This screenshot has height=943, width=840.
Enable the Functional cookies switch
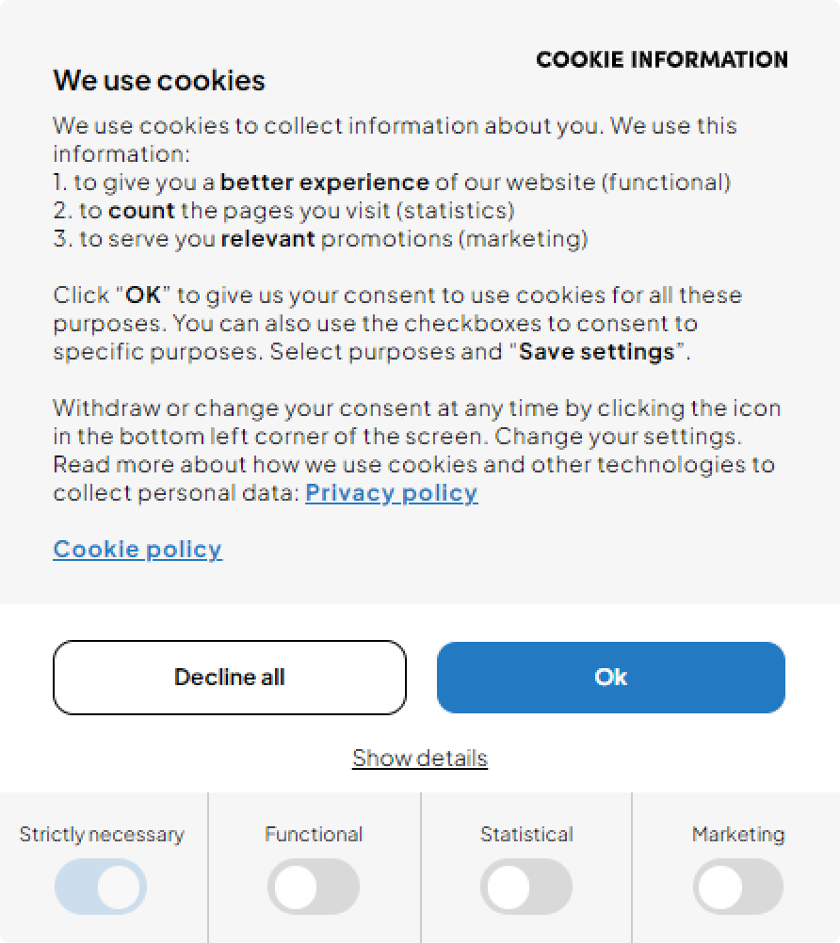[x=314, y=887]
